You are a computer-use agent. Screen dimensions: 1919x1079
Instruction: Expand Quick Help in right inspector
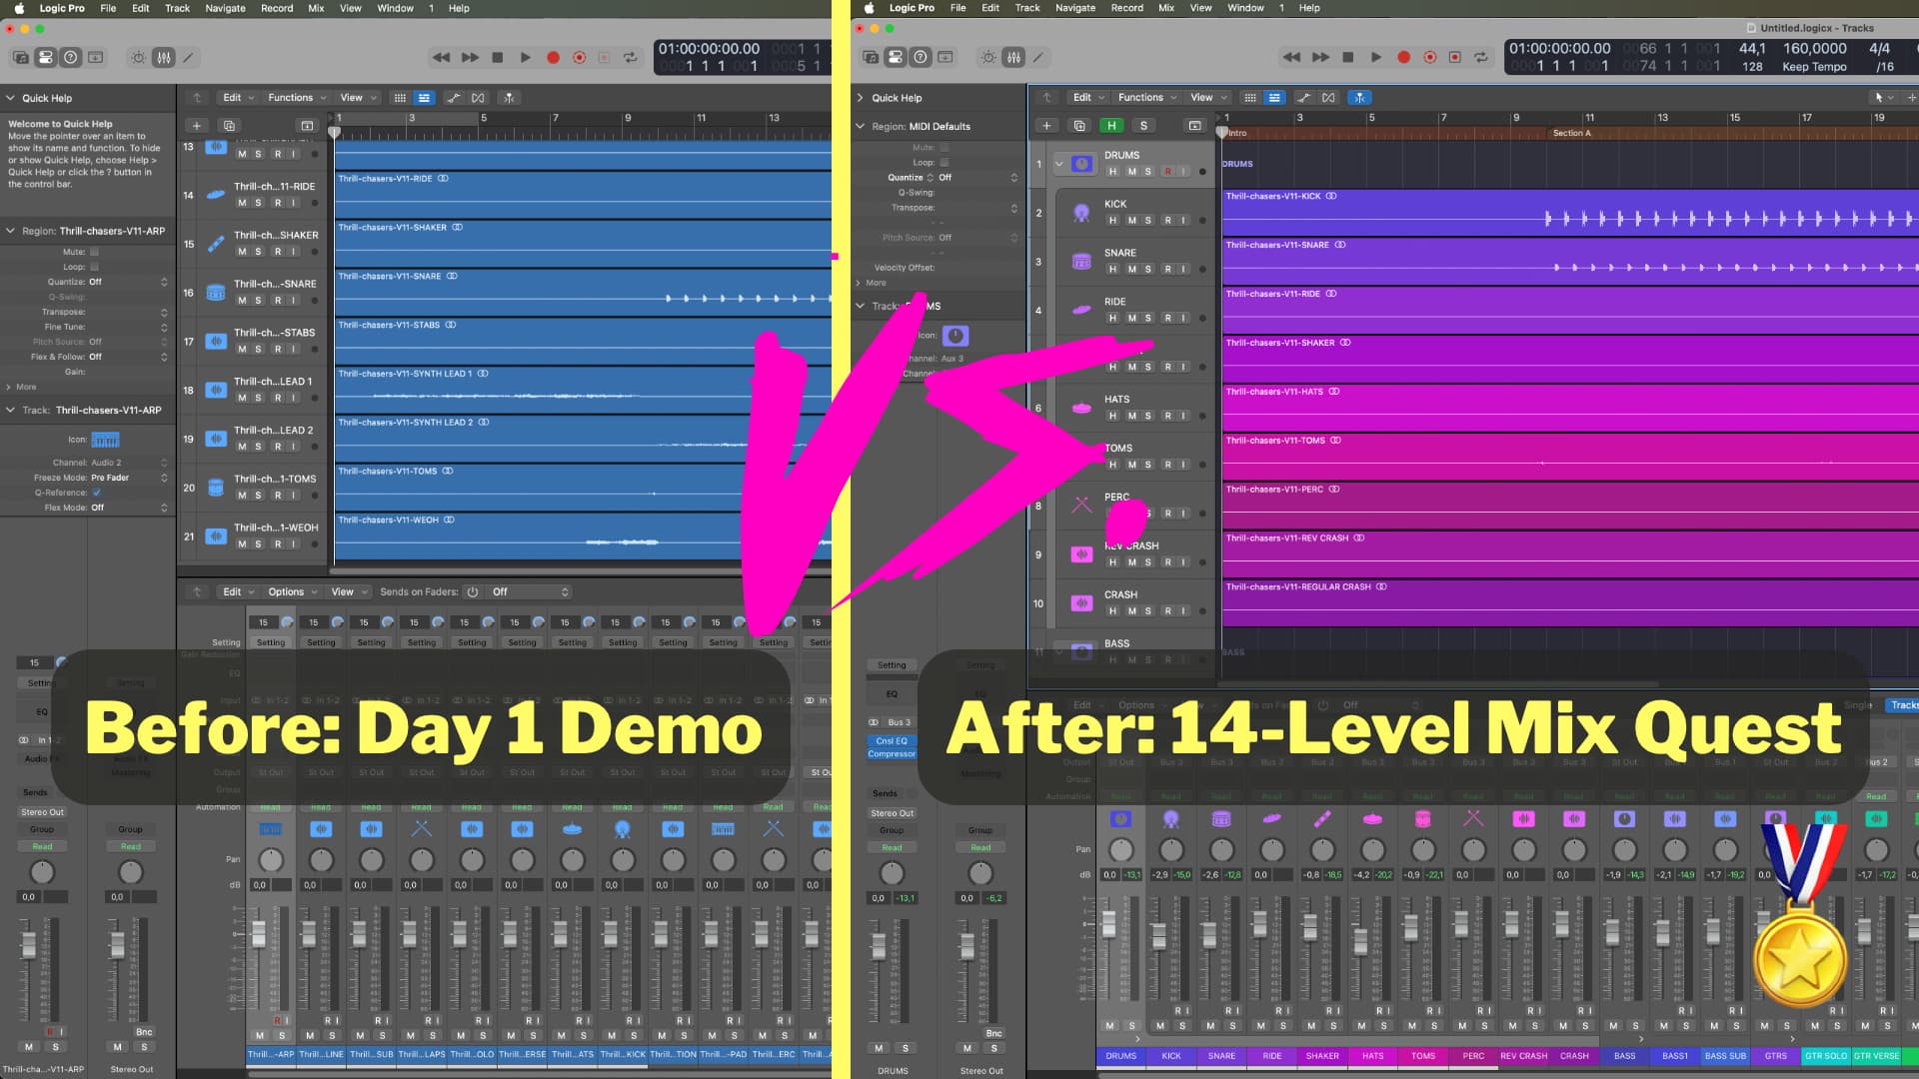(861, 98)
